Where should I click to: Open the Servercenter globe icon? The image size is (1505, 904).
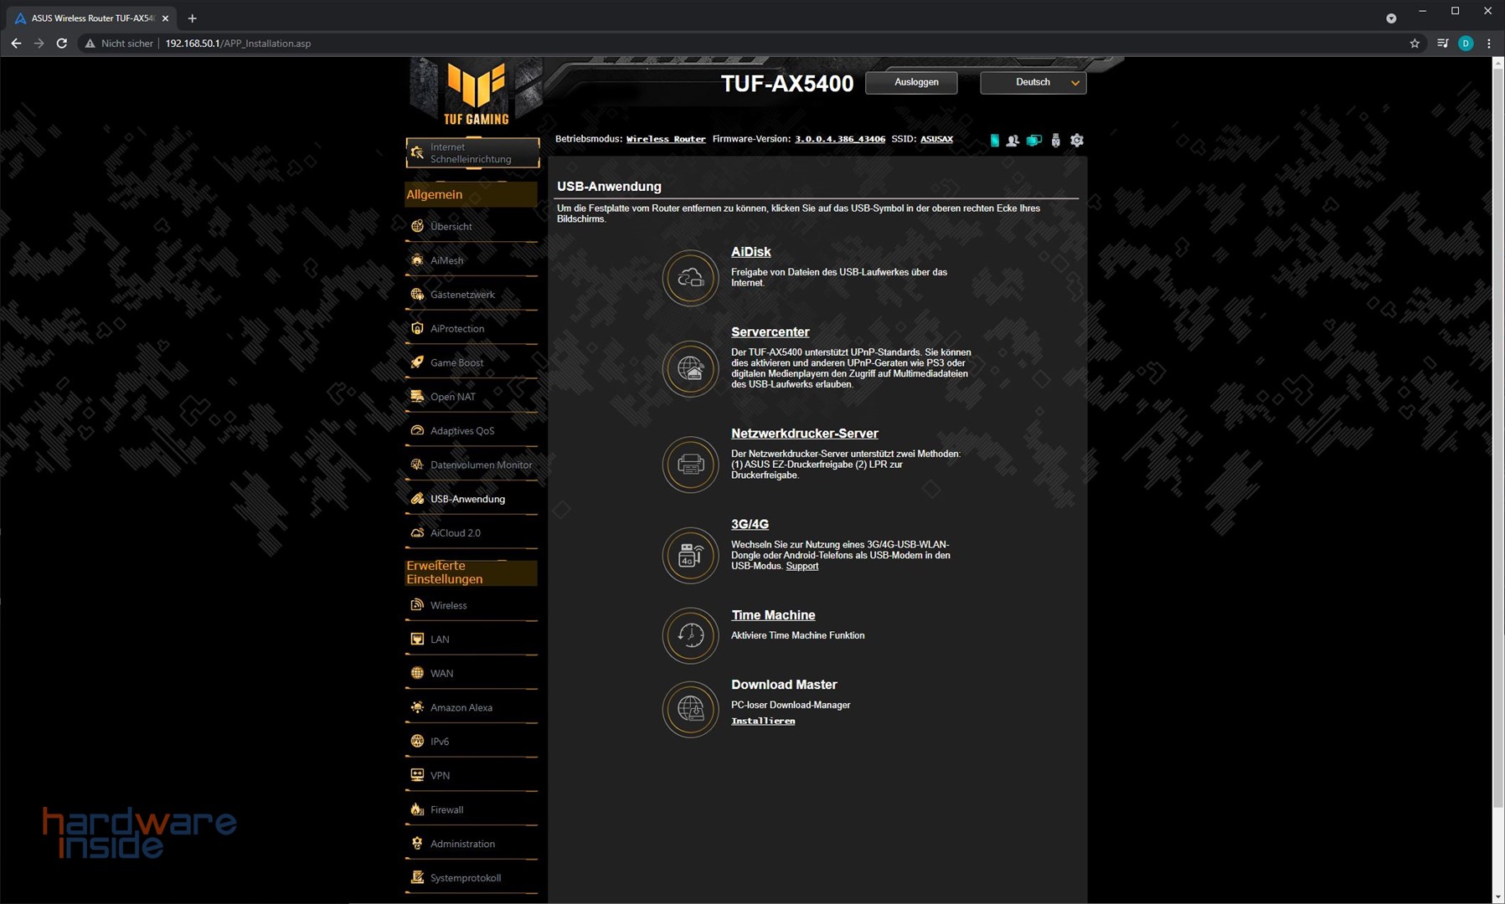click(690, 368)
